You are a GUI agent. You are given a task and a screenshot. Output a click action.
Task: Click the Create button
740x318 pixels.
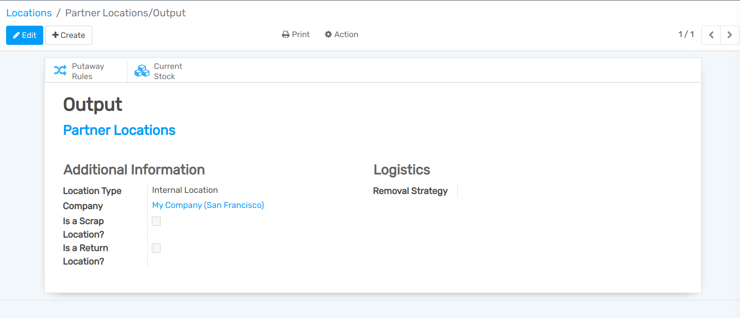69,35
